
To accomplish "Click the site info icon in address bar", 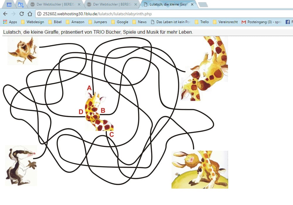I will coord(39,14).
